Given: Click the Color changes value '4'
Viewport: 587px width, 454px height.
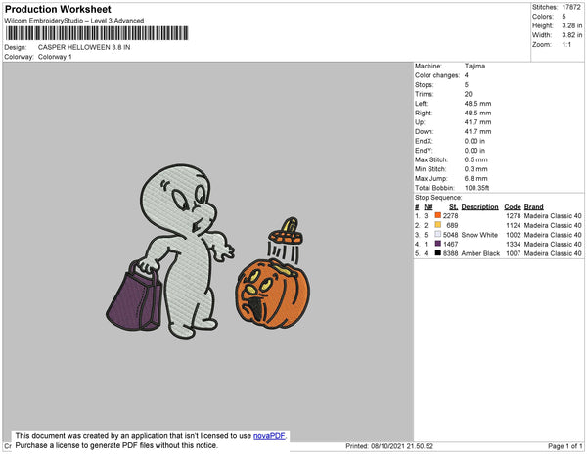Looking at the screenshot, I should [467, 75].
